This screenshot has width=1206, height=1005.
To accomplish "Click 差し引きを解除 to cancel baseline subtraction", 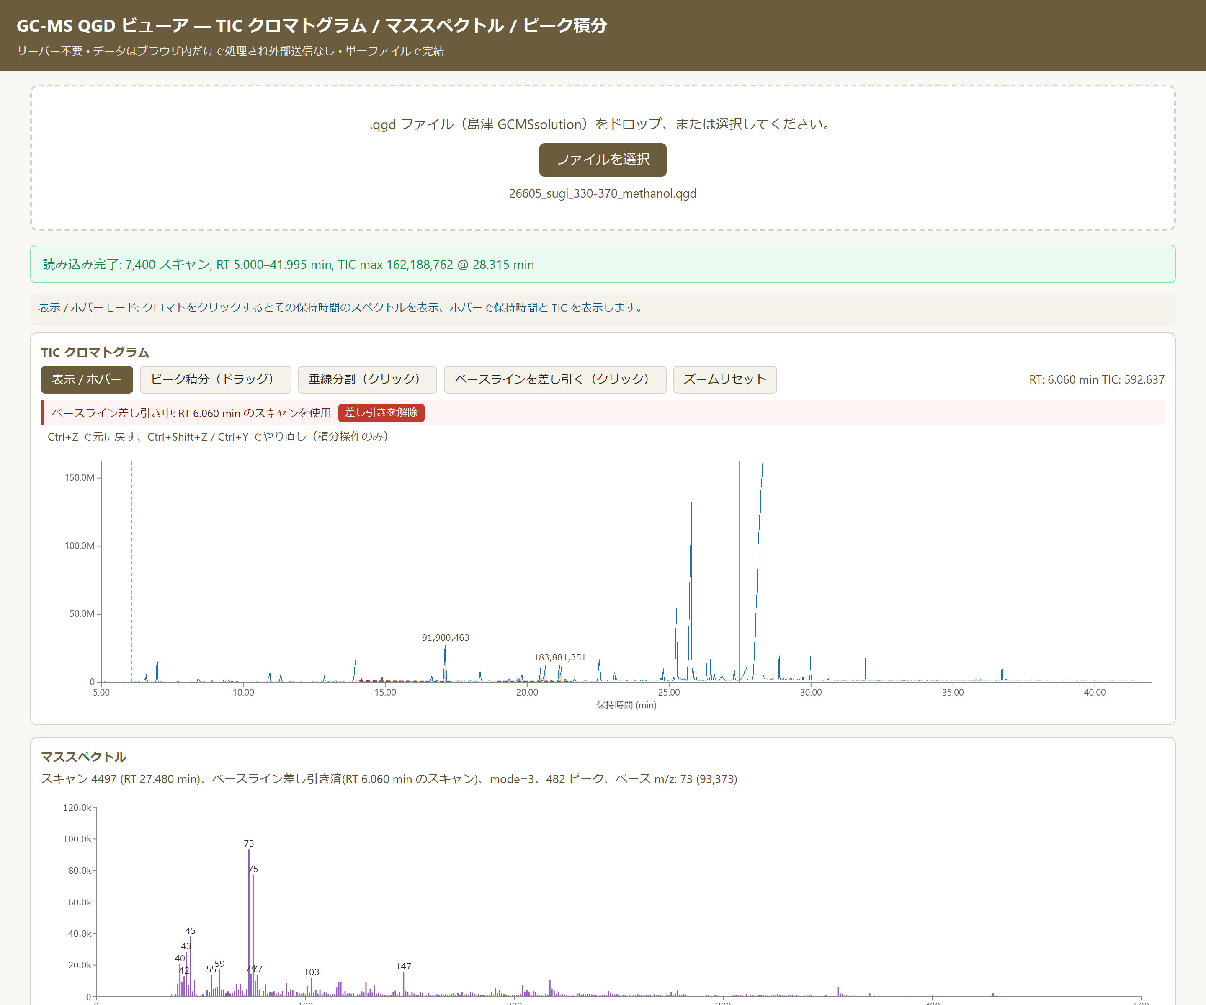I will (381, 412).
